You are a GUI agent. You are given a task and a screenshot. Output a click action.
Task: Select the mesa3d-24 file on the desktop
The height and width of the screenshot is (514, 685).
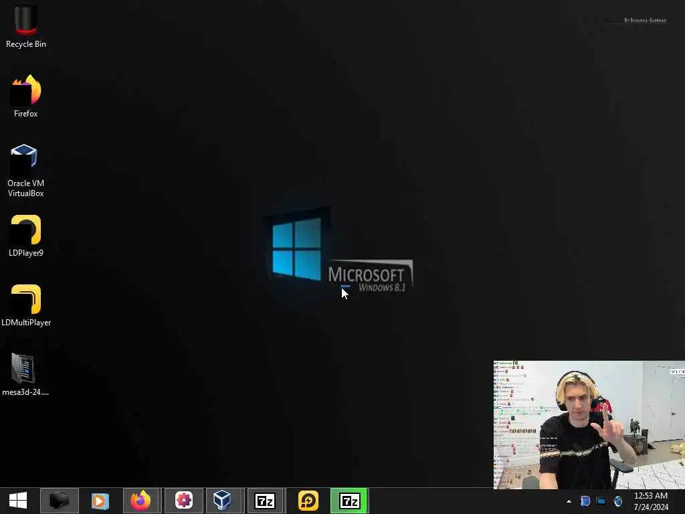(25, 375)
